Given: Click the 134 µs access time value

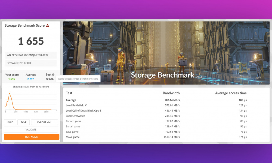Looking at the screenshot, I should pyautogui.click(x=243, y=111).
